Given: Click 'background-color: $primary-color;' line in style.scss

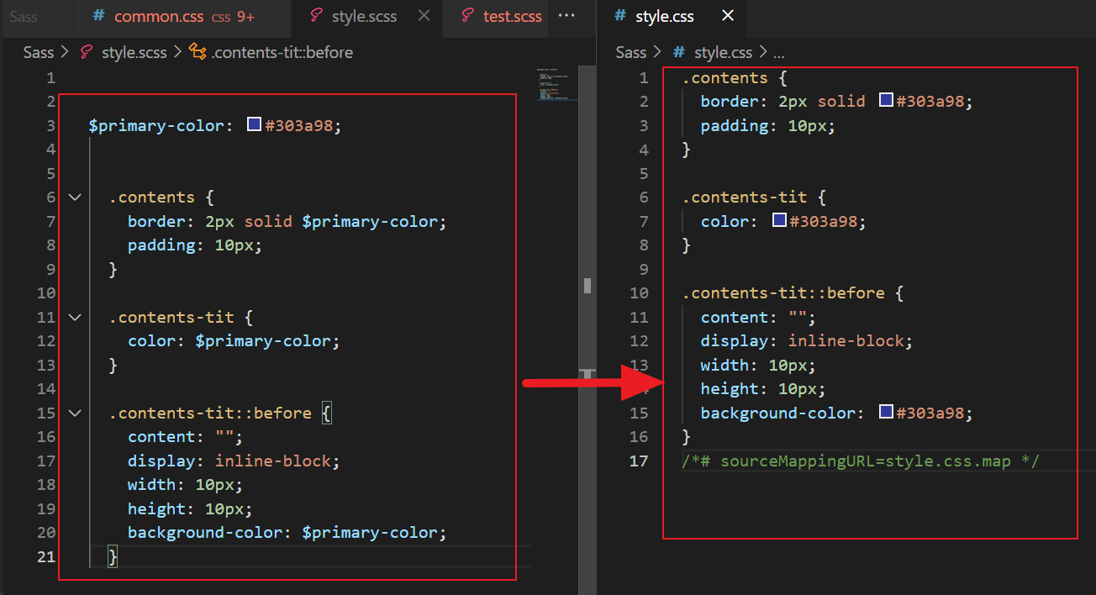Looking at the screenshot, I should click(287, 533).
